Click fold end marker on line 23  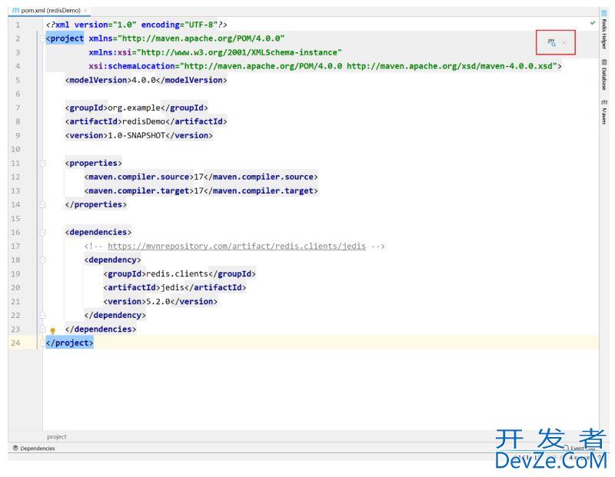[42, 330]
